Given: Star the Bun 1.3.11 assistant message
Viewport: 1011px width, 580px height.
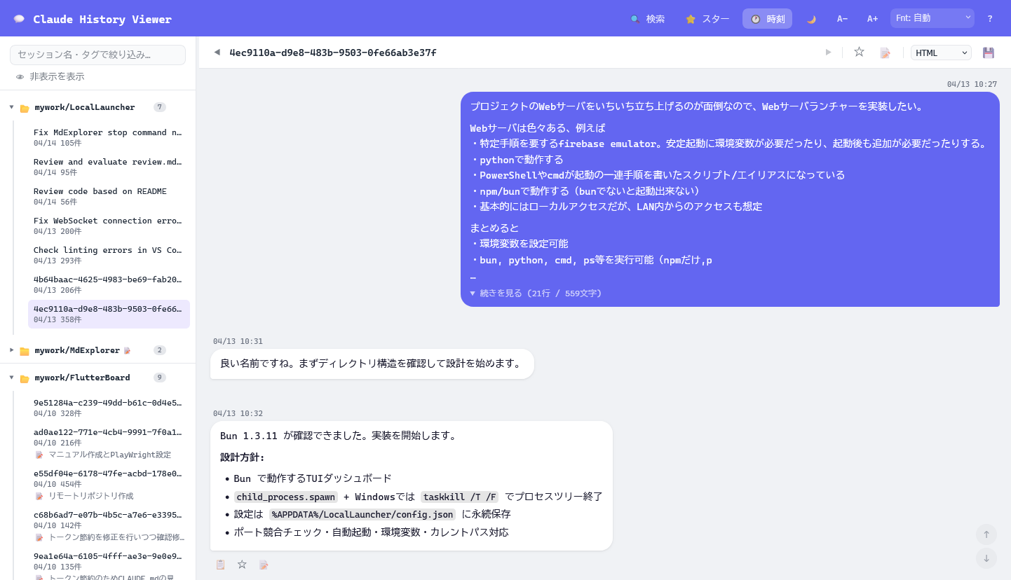Looking at the screenshot, I should (x=242, y=565).
